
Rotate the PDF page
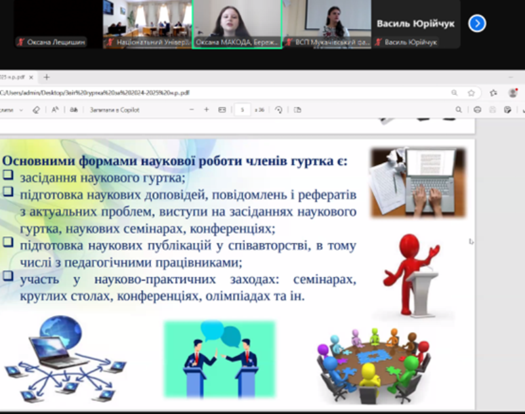(279, 110)
